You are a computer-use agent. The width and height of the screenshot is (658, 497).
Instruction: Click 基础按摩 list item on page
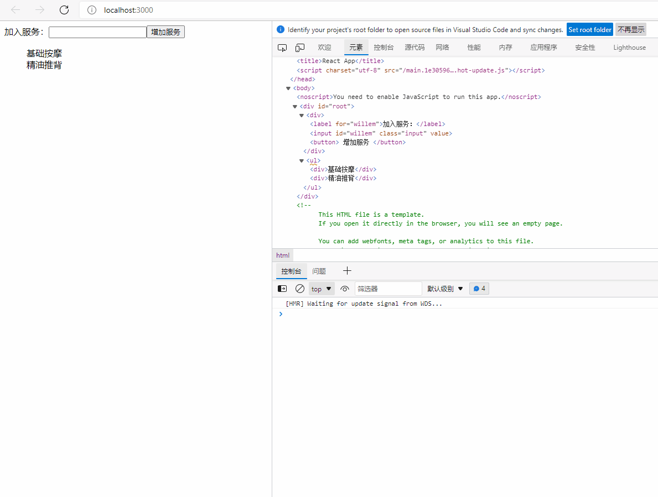(44, 53)
